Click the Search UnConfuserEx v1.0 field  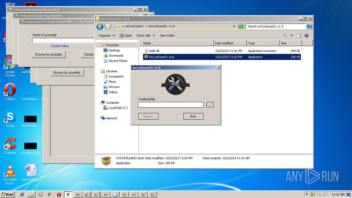click(276, 26)
